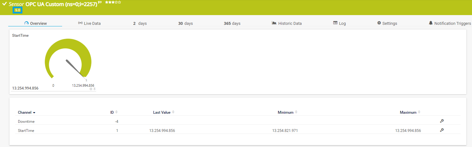This screenshot has height=147, width=472.
Task: Open settings gear icon for Downtime channel
Action: tap(442, 121)
